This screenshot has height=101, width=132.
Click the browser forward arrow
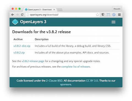point(17,15)
